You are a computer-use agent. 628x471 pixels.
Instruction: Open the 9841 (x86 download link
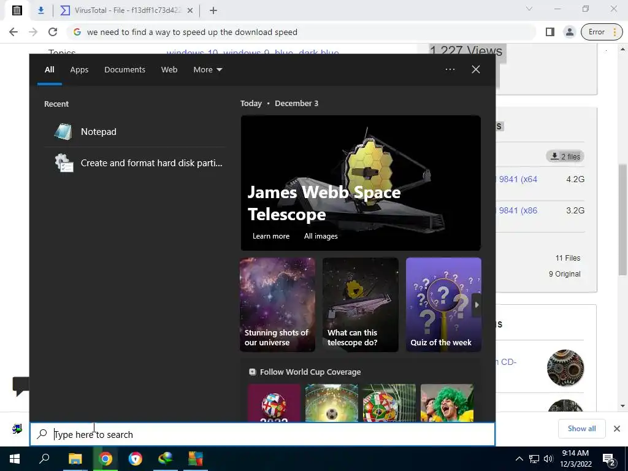[x=518, y=210]
